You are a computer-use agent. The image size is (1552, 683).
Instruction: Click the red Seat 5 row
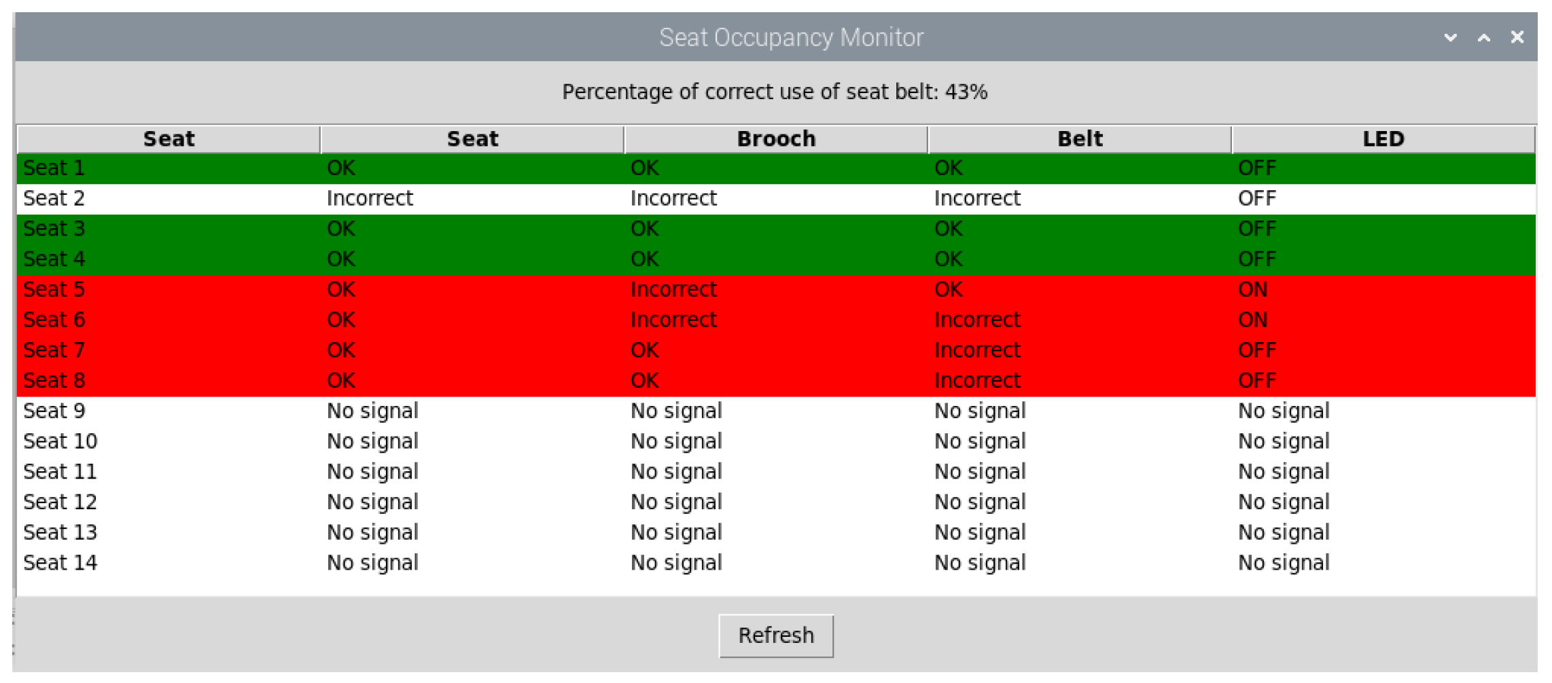[54, 290]
